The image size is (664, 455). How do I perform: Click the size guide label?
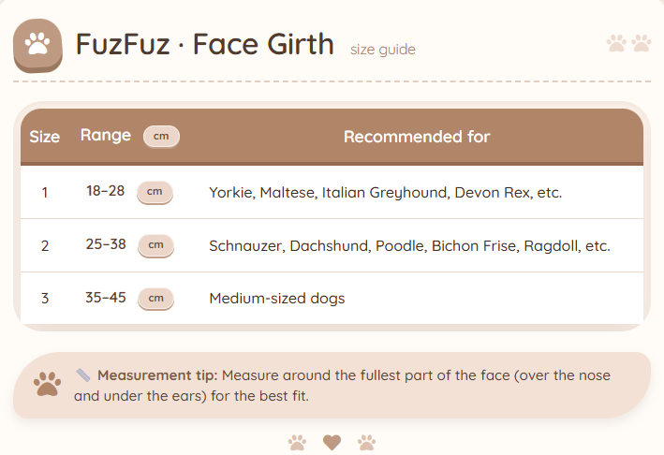pyautogui.click(x=382, y=50)
